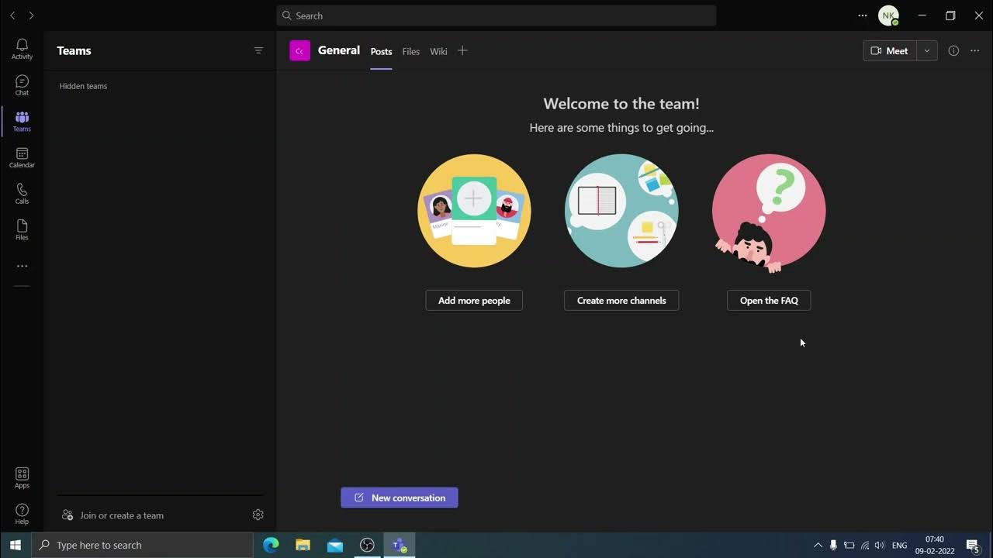
Task: Switch to the Wiki tab
Action: click(x=439, y=51)
